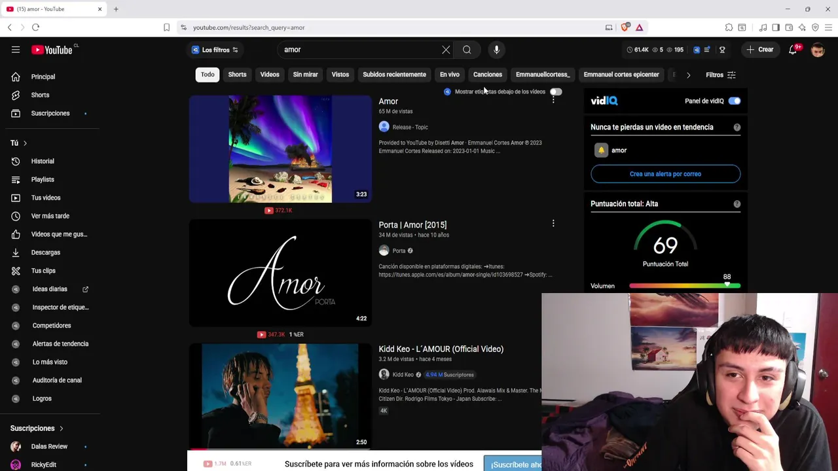
Task: Click Crea una alerta por correo
Action: click(x=665, y=174)
